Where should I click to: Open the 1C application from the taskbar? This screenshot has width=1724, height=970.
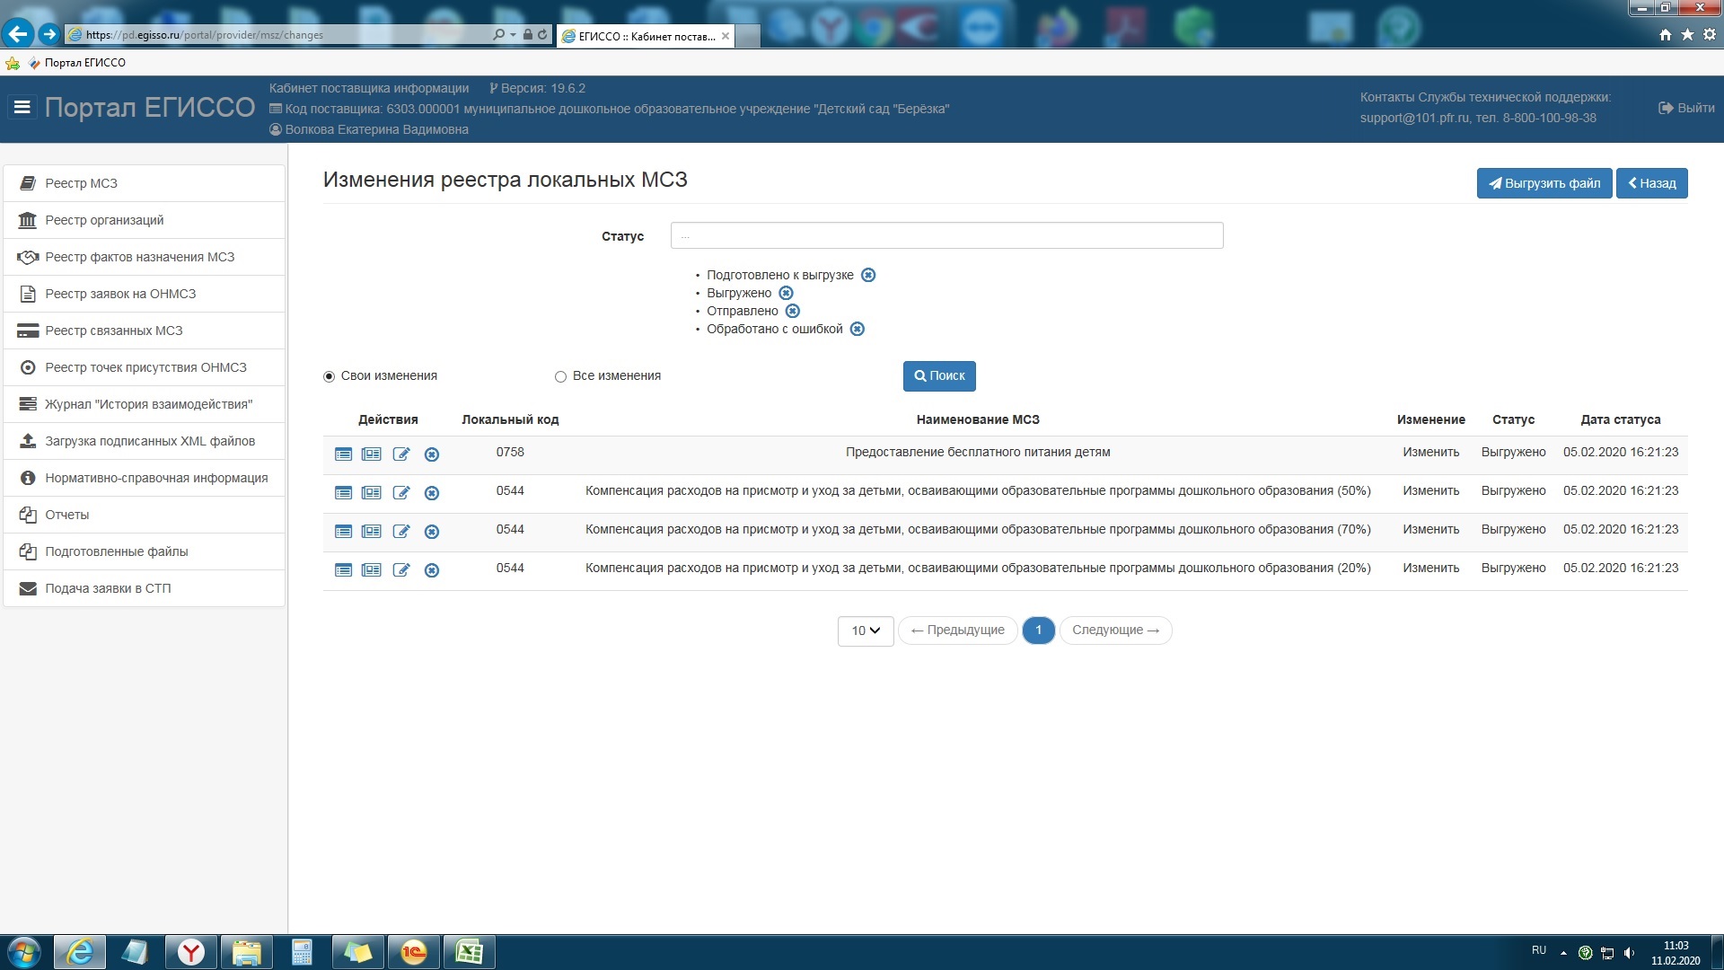click(413, 952)
